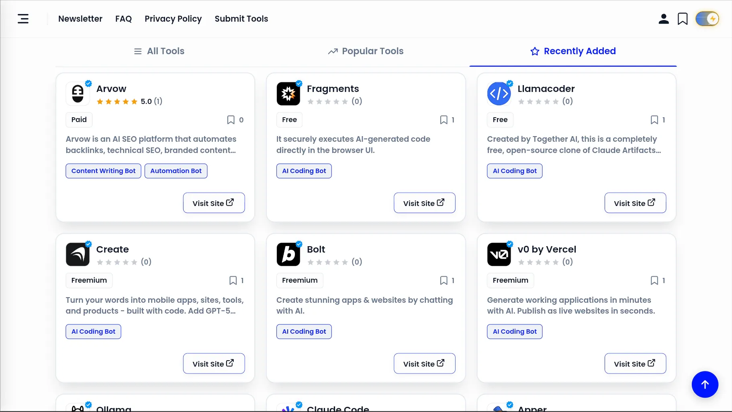
Task: Open the user account profile icon
Action: (x=664, y=19)
